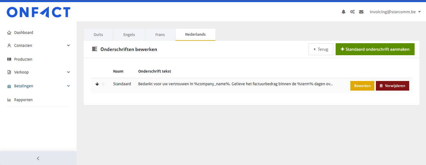This screenshot has height=165, width=426.
Task: Click Standaard onderschrift aanmaken button
Action: click(375, 49)
